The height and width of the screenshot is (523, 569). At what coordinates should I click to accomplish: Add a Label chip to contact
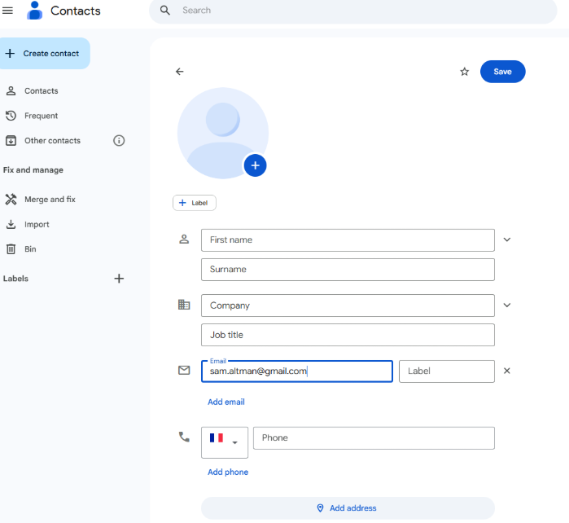[194, 203]
